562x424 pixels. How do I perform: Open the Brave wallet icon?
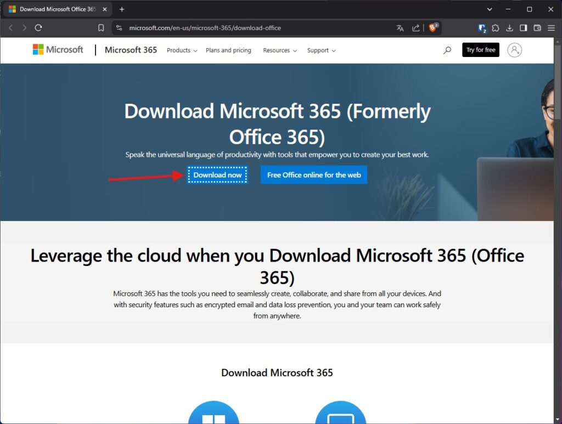click(537, 28)
